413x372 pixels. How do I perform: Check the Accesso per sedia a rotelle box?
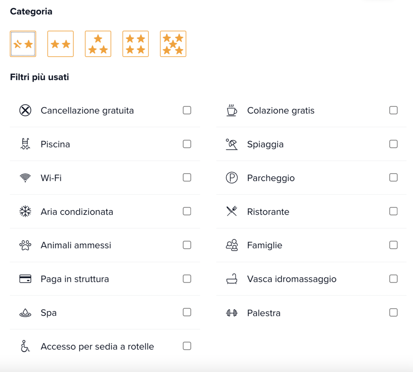[187, 346]
